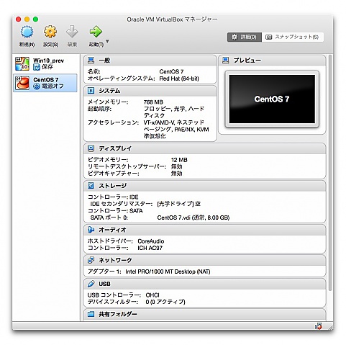This screenshot has width=346, height=345.
Task: Click the System (システム) chip icon
Action: (91, 91)
